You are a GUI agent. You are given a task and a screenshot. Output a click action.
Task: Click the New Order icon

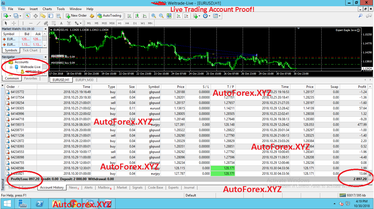click(67, 16)
